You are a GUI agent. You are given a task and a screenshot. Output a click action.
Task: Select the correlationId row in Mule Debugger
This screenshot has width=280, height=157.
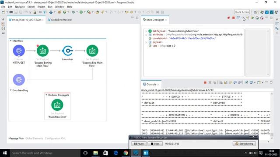tap(194, 38)
